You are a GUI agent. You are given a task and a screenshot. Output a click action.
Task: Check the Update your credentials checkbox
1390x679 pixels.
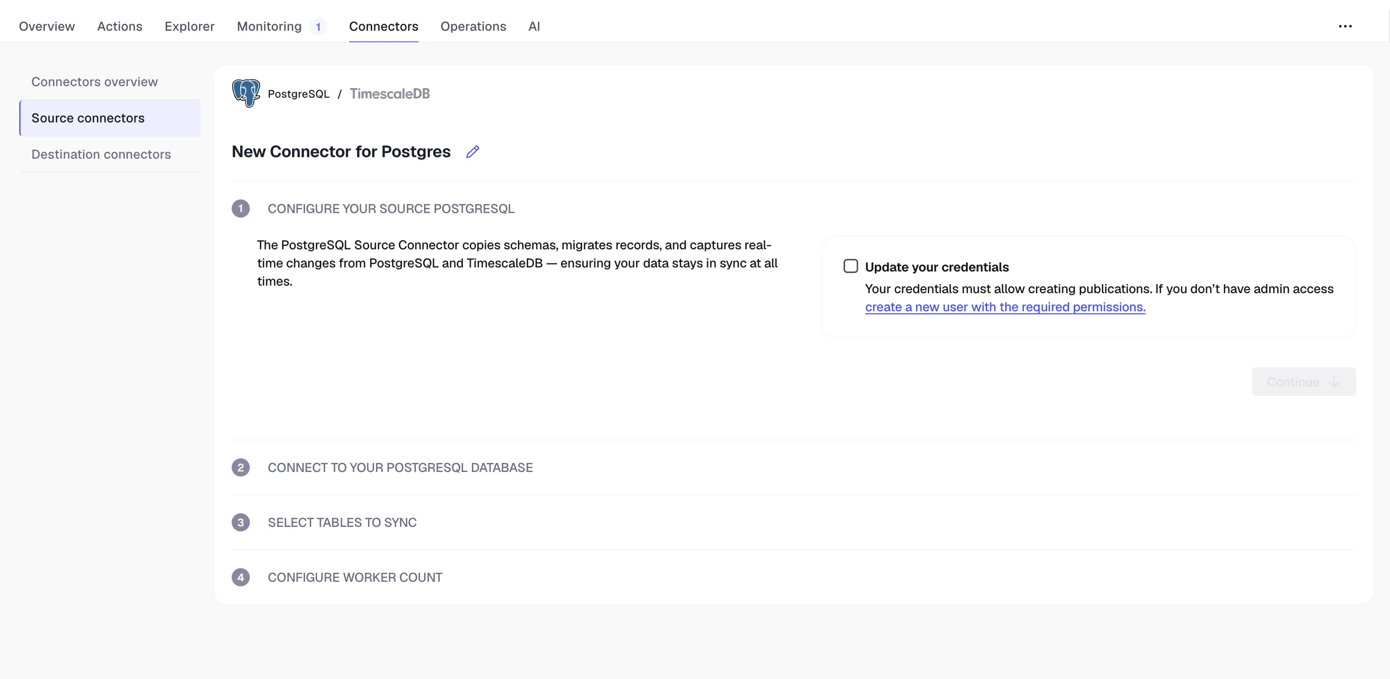click(x=851, y=266)
